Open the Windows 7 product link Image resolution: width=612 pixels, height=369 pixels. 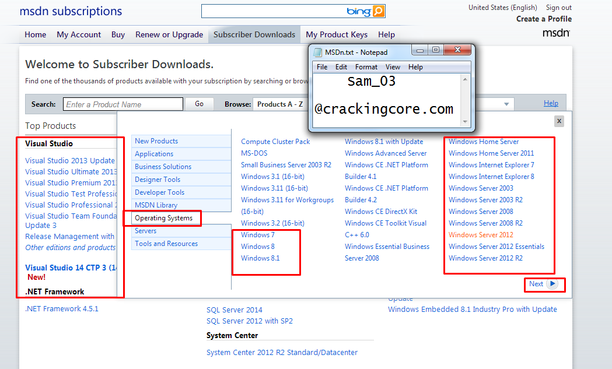pos(258,235)
